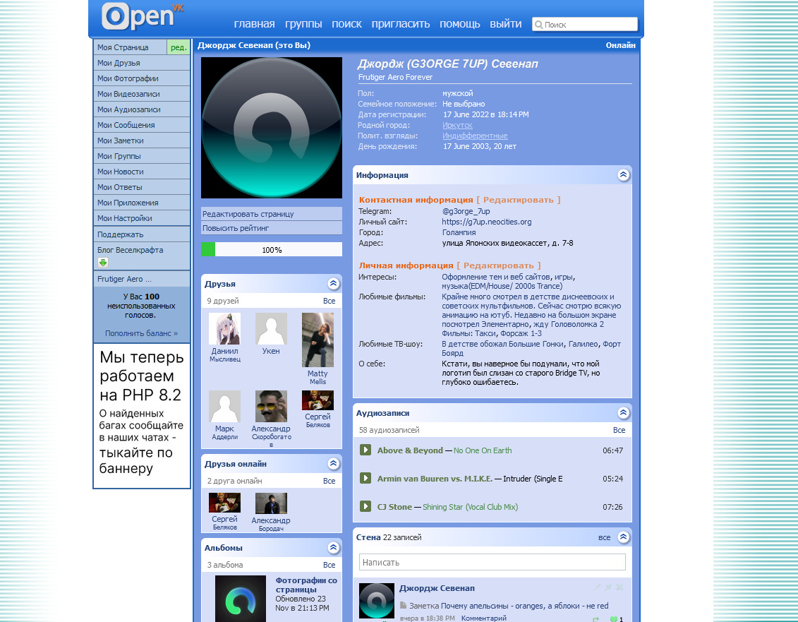Click the 100% profile completion progress bar
This screenshot has width=798, height=622.
pos(271,250)
